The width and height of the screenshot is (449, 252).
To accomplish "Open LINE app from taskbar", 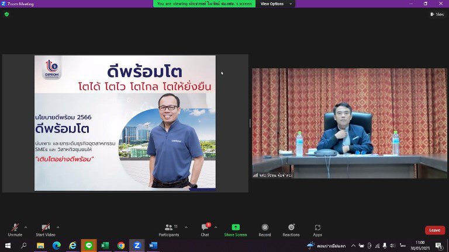I will click(89, 246).
